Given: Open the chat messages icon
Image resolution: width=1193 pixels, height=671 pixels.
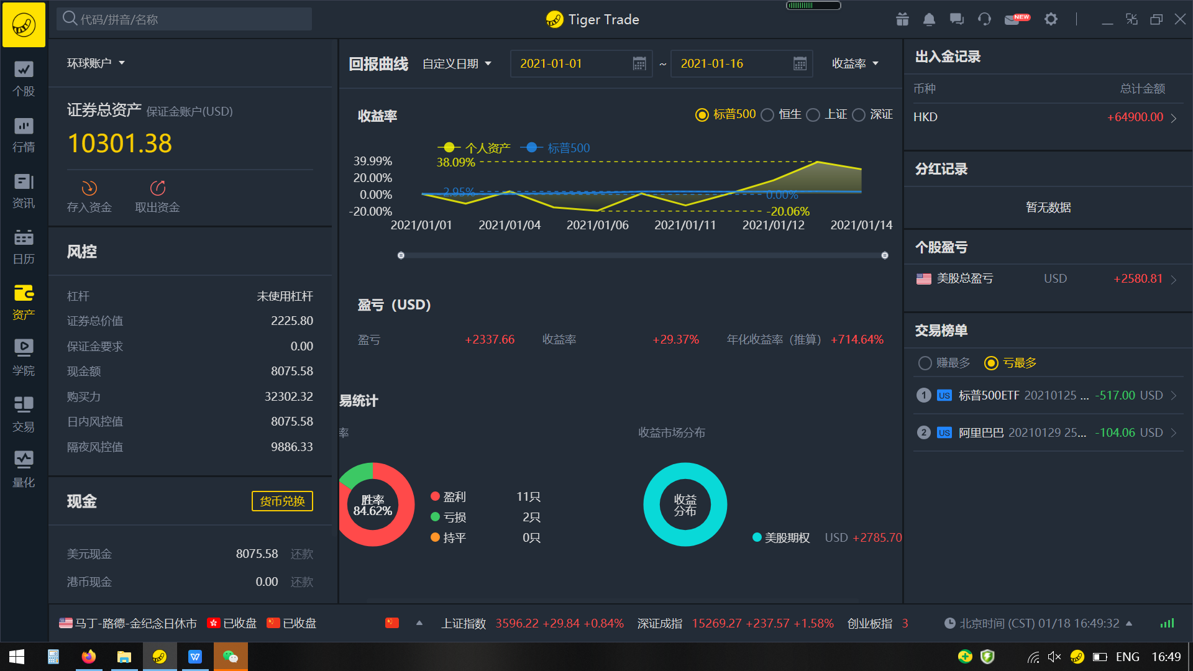Looking at the screenshot, I should (956, 19).
